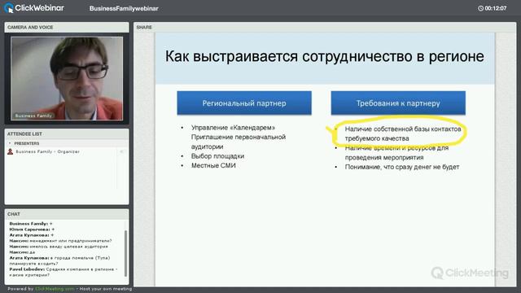Click Агата Кулакова's question about Тула
Viewport: 521px width, 293px height.
coord(59,260)
